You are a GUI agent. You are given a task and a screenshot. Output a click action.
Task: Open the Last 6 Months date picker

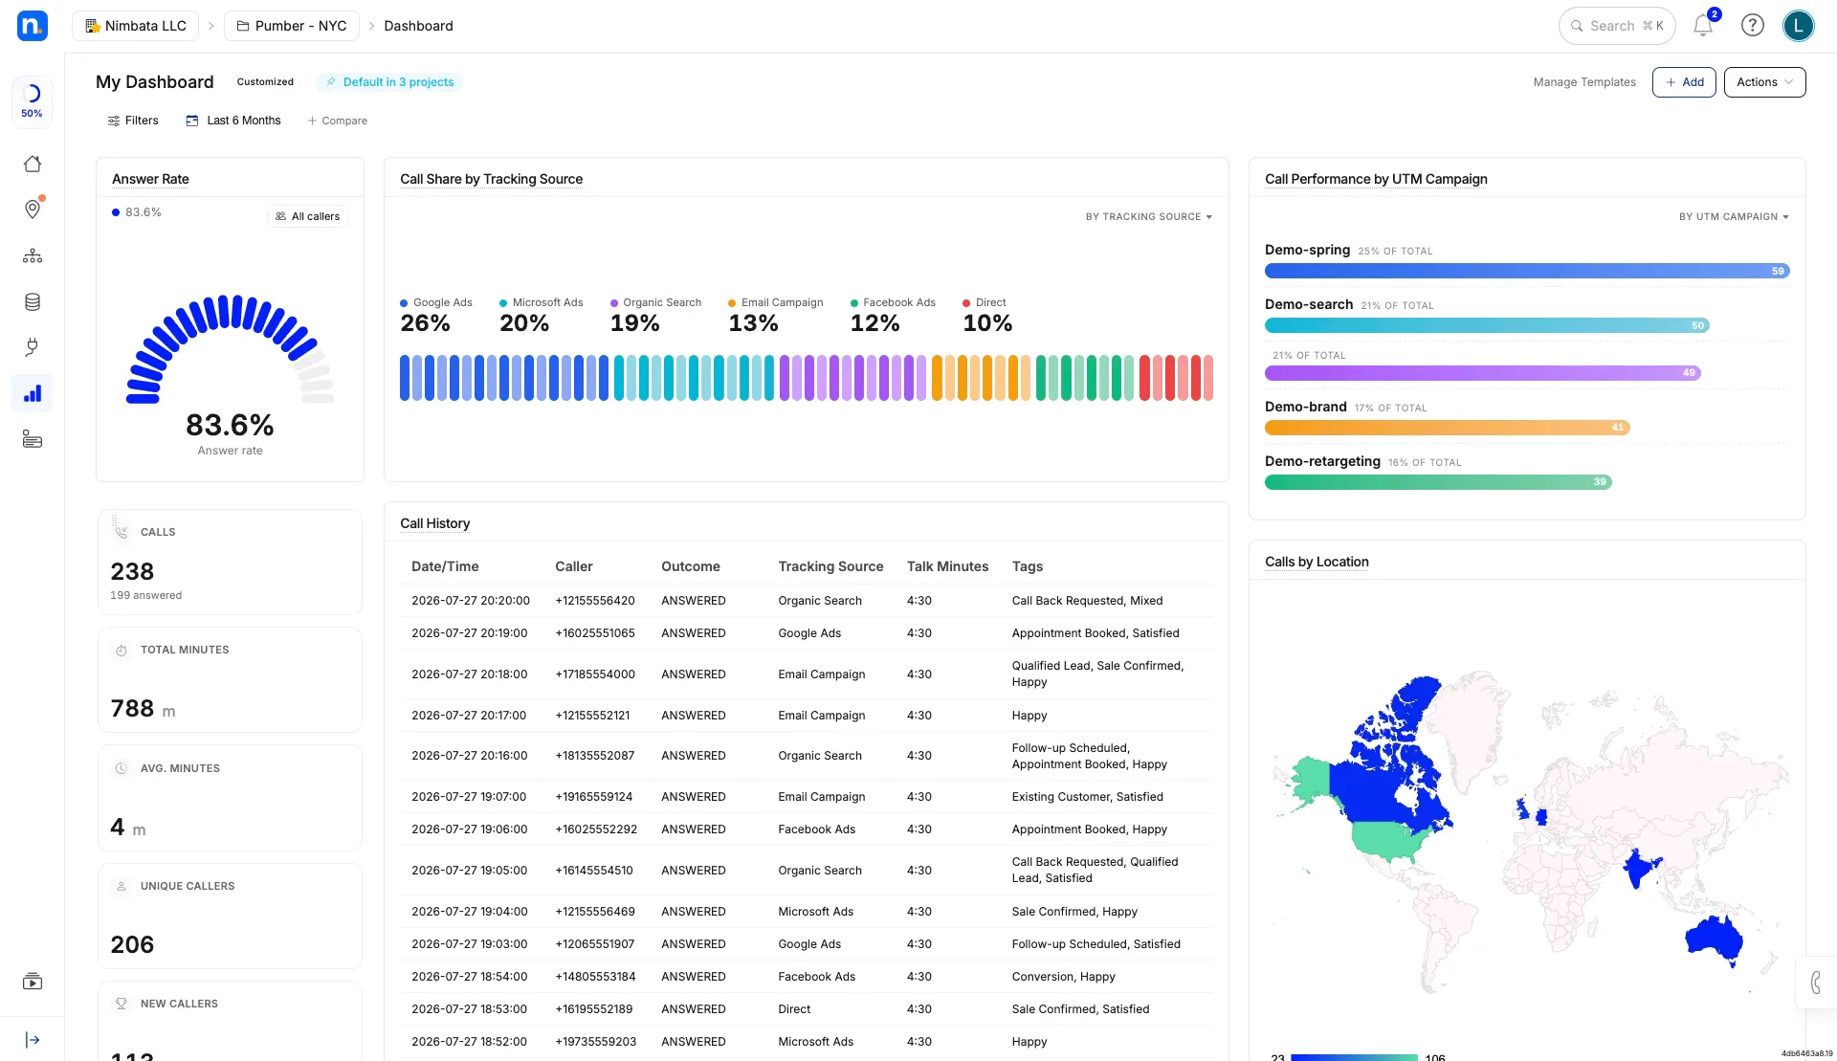point(233,121)
